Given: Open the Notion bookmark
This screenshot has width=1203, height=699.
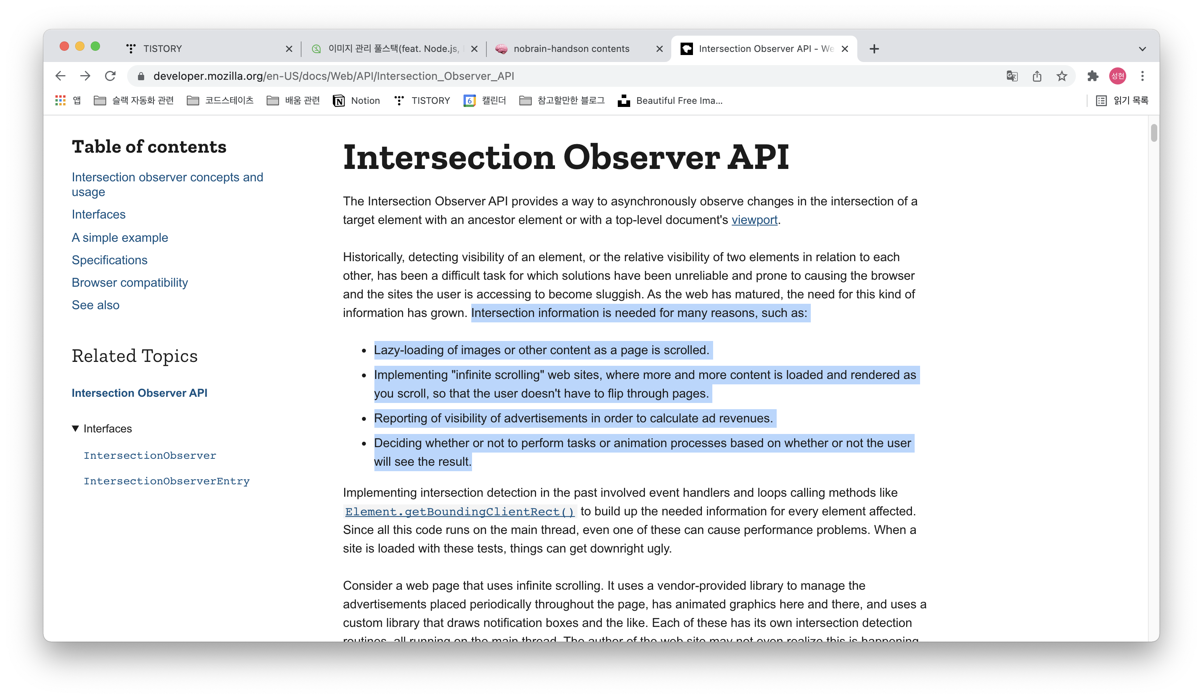Looking at the screenshot, I should pyautogui.click(x=356, y=100).
